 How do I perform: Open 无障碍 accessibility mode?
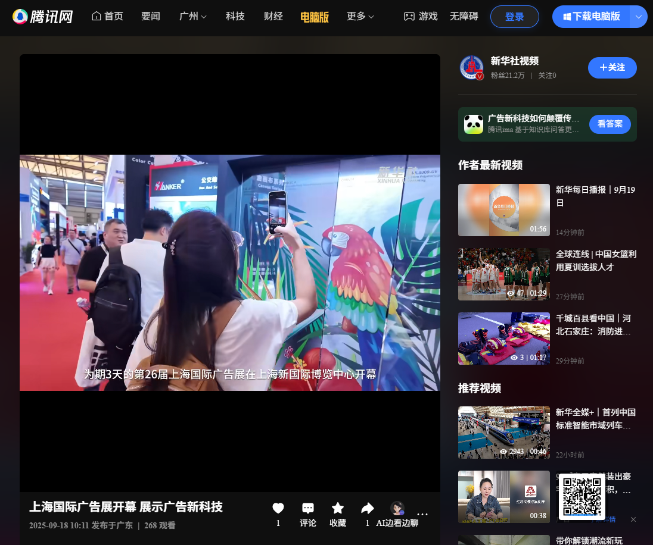coord(464,16)
